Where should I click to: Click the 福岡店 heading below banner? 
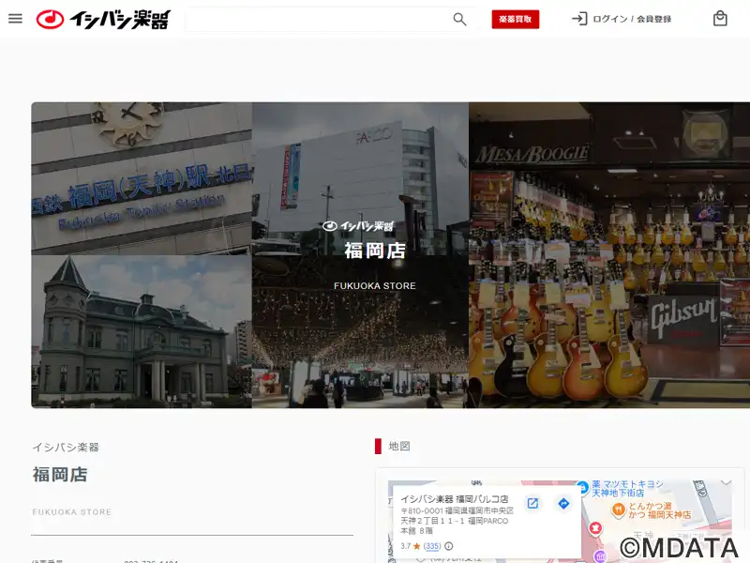(x=60, y=475)
